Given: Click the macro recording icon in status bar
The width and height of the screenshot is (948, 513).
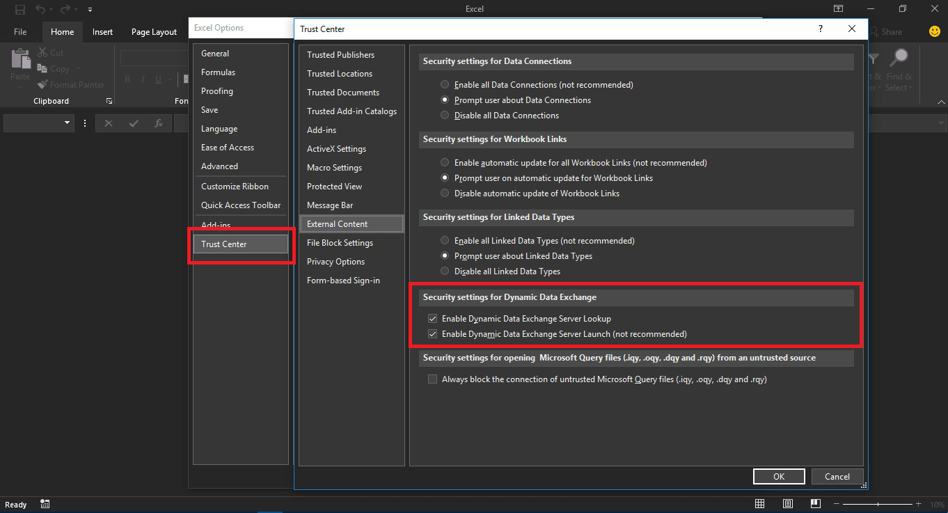Looking at the screenshot, I should (45, 505).
